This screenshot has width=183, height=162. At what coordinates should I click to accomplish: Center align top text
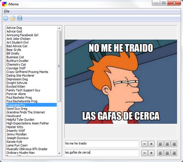pos(167,144)
